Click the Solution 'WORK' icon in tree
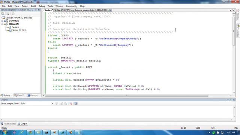240x135 pixels. point(3,18)
